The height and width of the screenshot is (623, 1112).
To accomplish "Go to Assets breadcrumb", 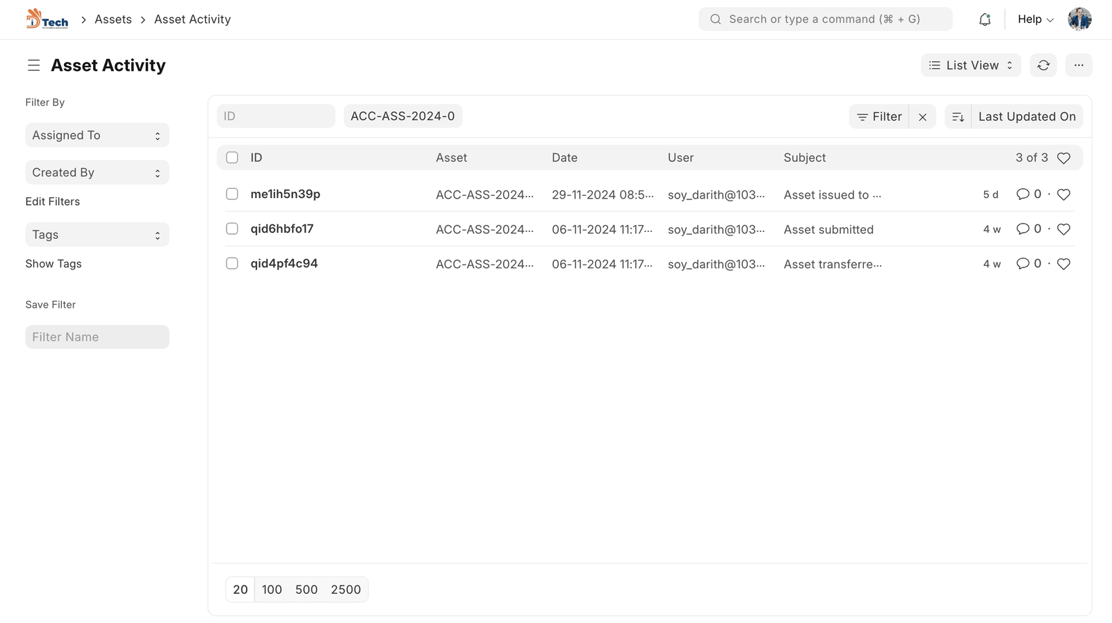I will click(113, 19).
